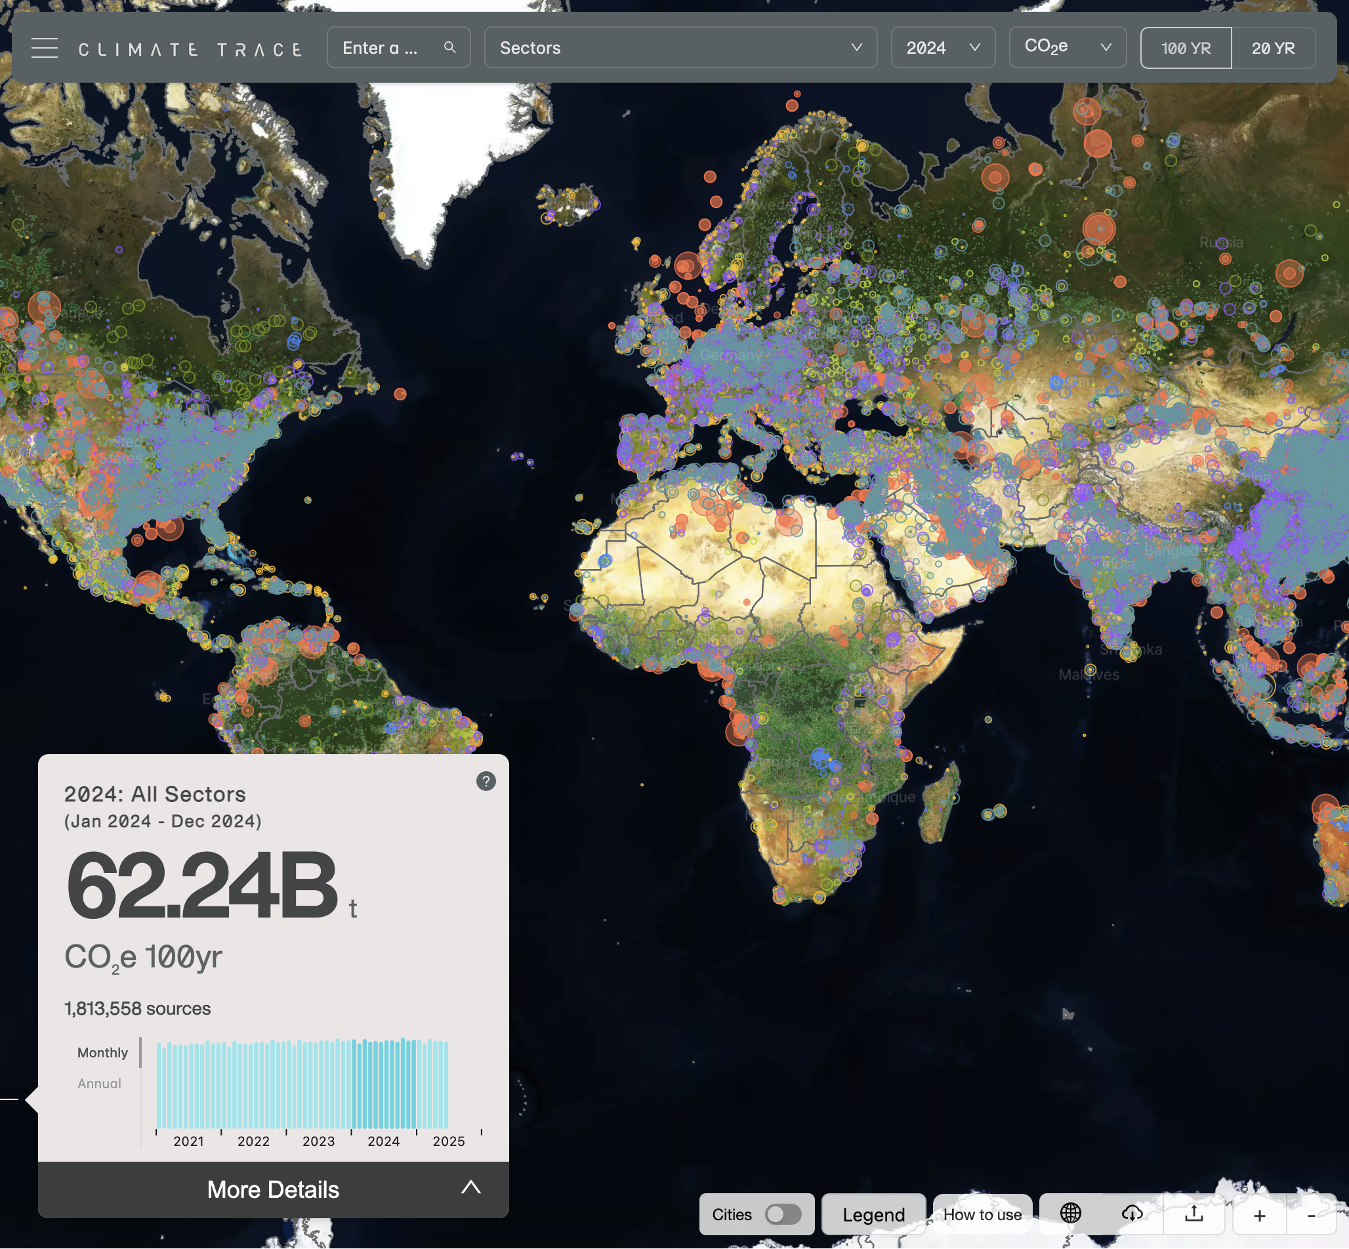Click the globe view icon
The image size is (1349, 1249).
pos(1071,1213)
